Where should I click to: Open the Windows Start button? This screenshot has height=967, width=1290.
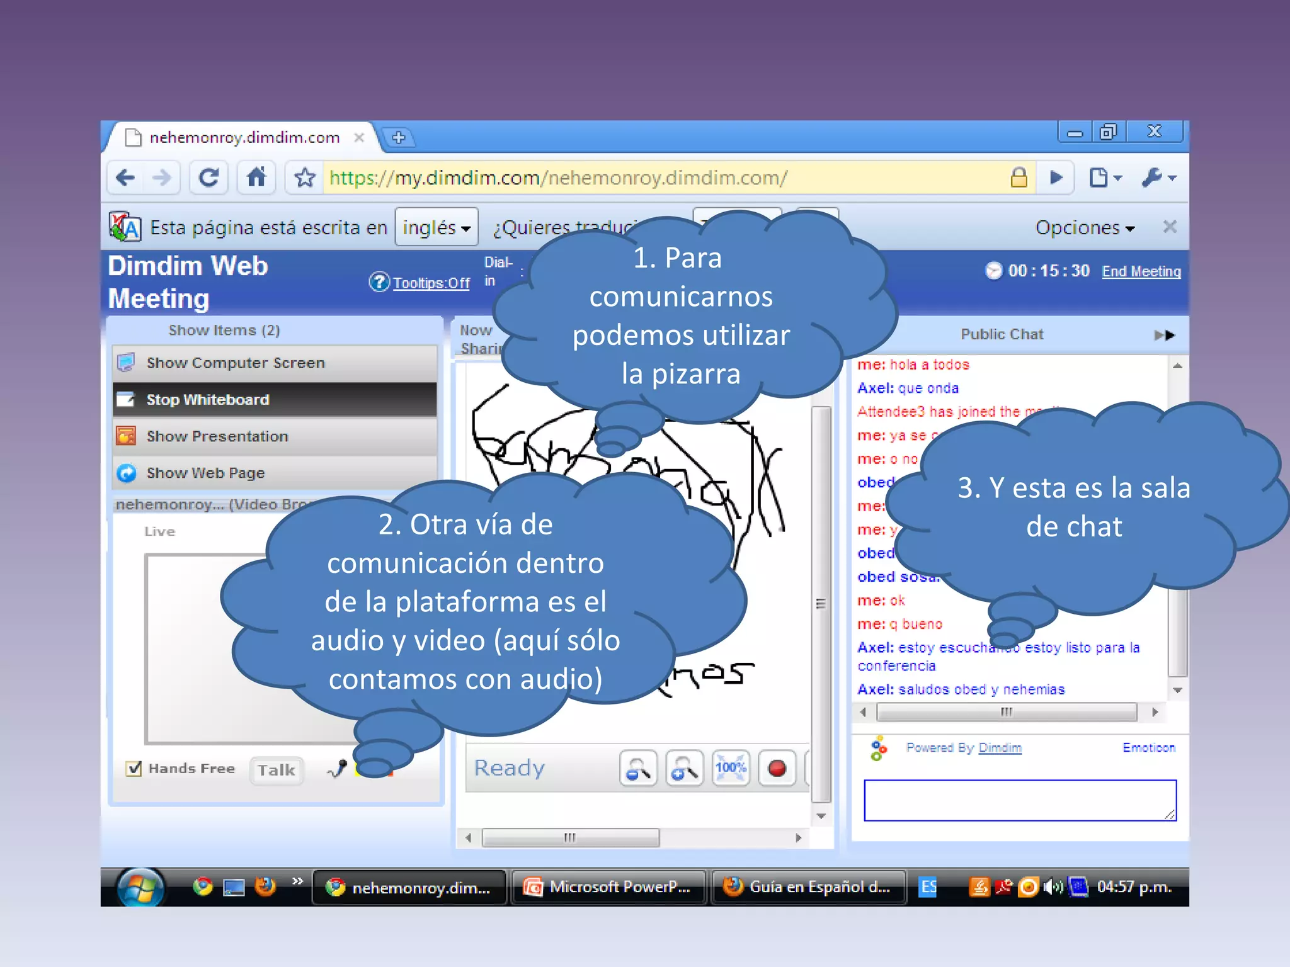[141, 888]
